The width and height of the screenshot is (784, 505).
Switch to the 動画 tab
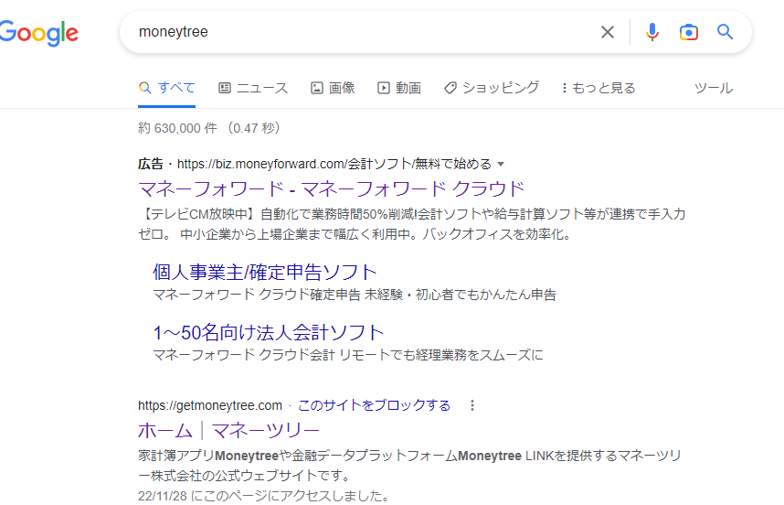tap(399, 88)
